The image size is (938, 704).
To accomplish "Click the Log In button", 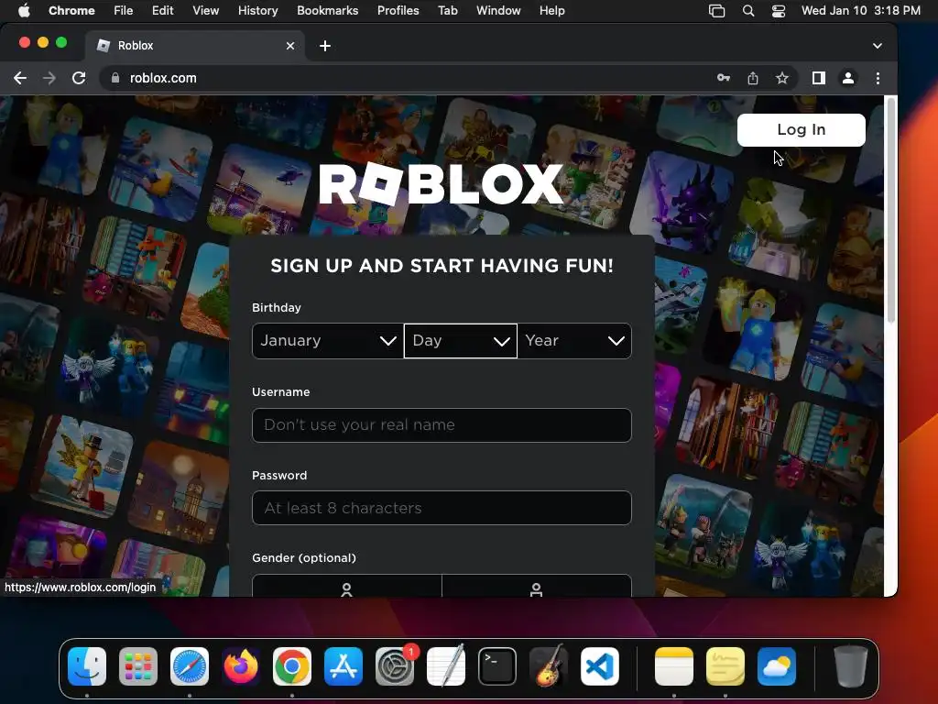I will pyautogui.click(x=801, y=130).
